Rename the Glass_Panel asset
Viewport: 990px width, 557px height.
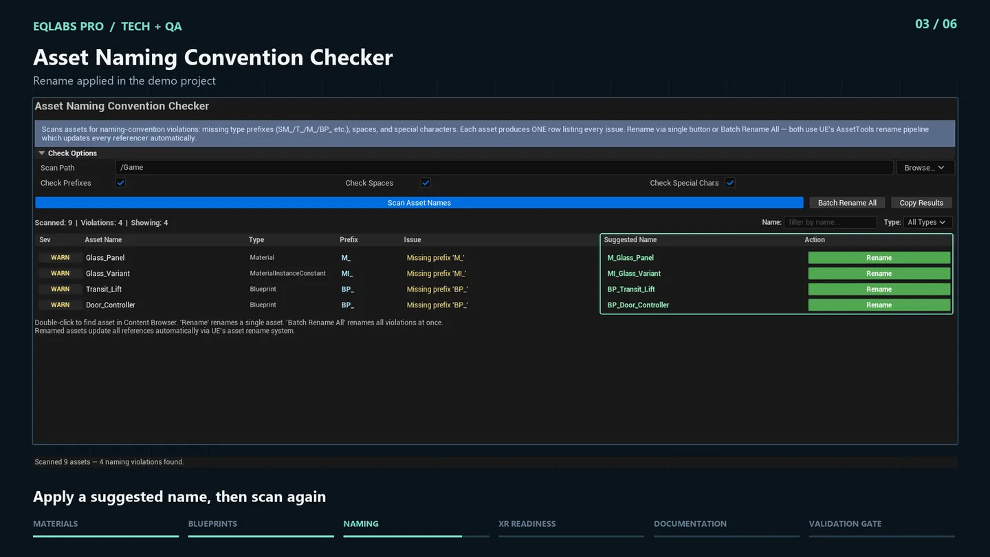[x=879, y=258]
